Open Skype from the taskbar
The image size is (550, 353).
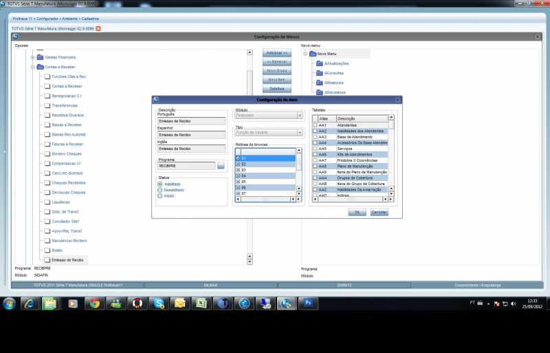[159, 303]
